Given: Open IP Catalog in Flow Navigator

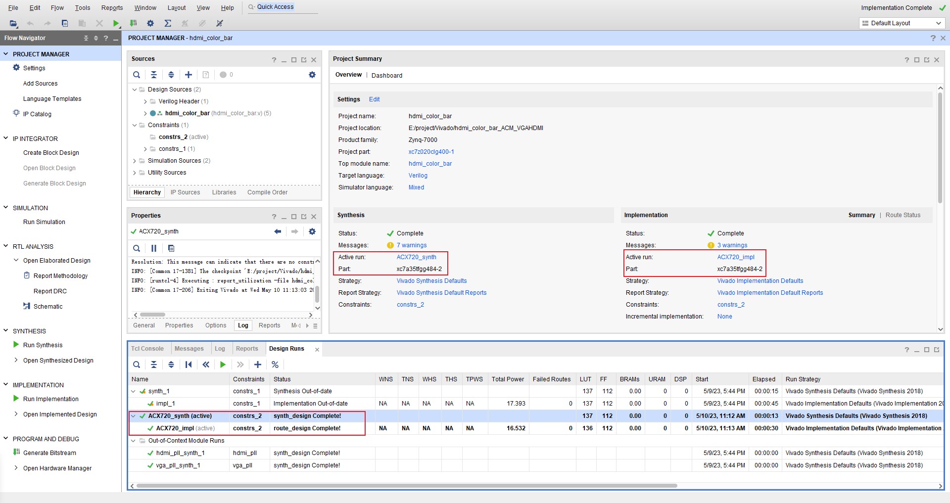Looking at the screenshot, I should 37,114.
